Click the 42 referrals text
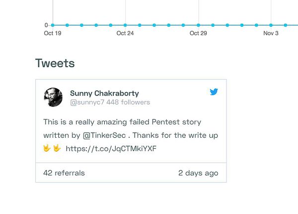 click(64, 173)
